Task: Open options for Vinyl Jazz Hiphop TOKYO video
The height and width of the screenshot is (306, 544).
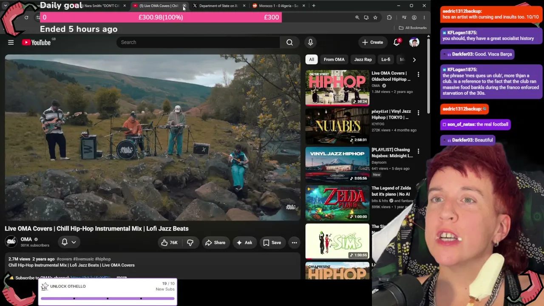Action: click(x=418, y=113)
